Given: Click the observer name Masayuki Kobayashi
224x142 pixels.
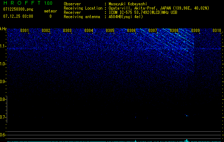Looking at the screenshot, I should 128,4.
